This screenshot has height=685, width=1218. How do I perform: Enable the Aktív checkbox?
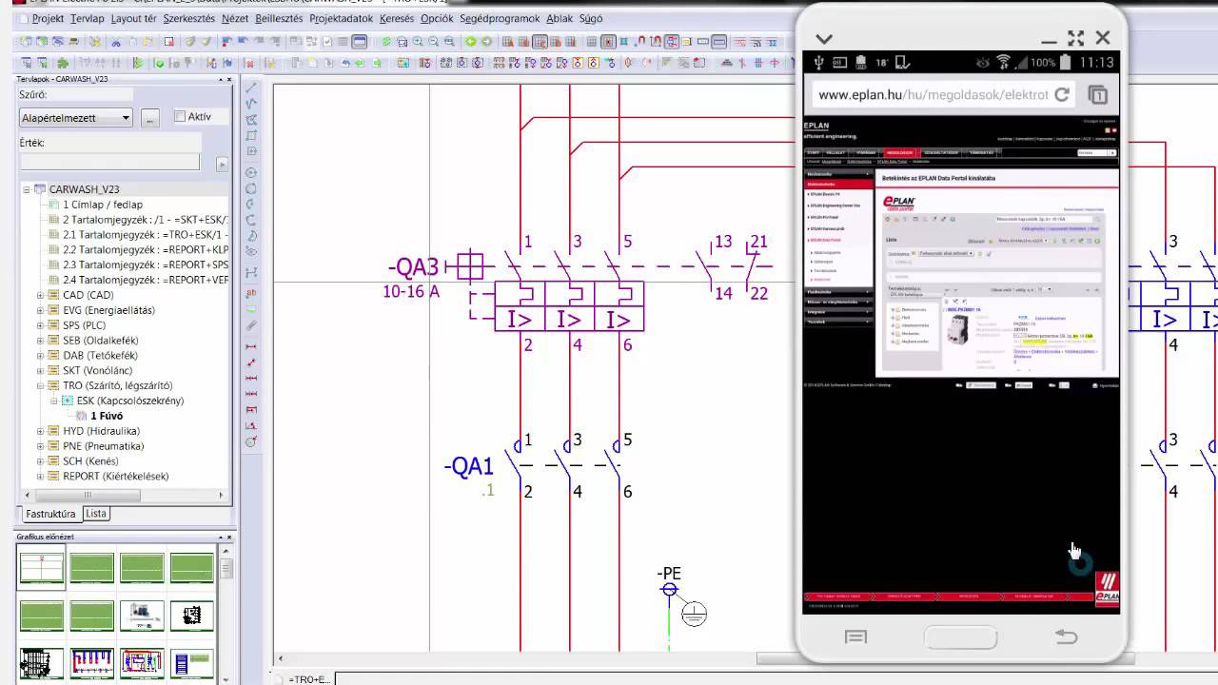click(180, 116)
